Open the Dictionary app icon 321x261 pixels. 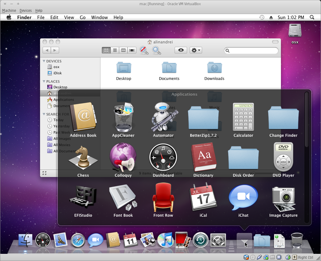203,157
